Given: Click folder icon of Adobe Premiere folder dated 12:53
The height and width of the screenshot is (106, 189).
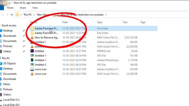Looking at the screenshot, I should 32,33.
